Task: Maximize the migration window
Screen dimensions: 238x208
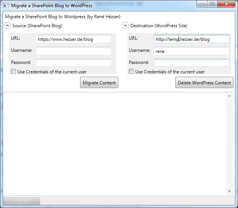Action: [212, 4]
